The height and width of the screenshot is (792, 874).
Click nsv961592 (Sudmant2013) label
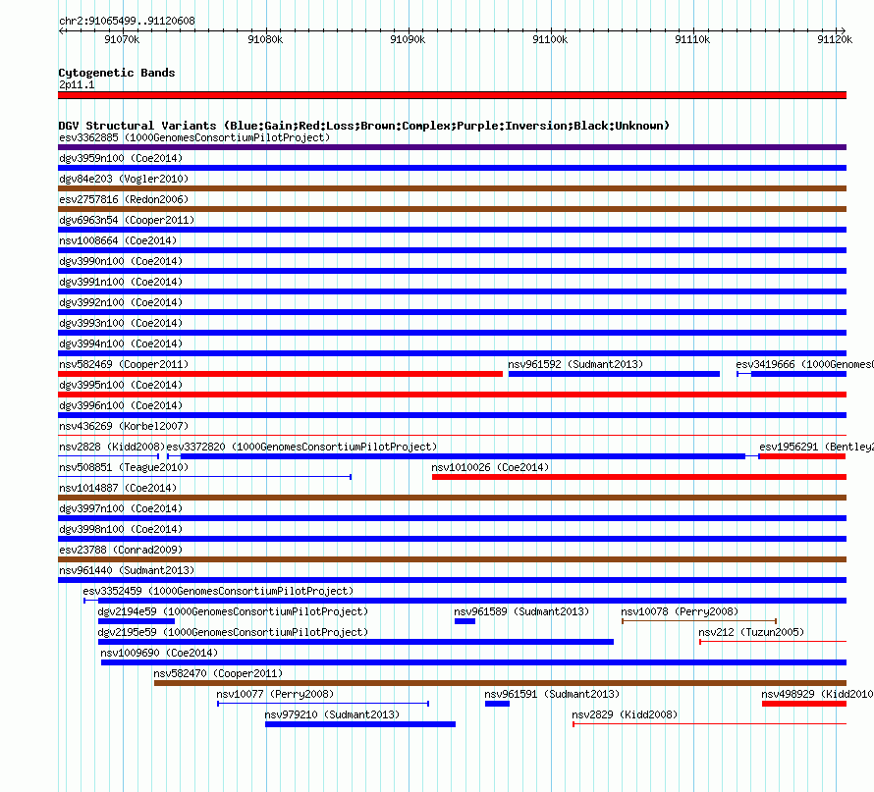[575, 364]
